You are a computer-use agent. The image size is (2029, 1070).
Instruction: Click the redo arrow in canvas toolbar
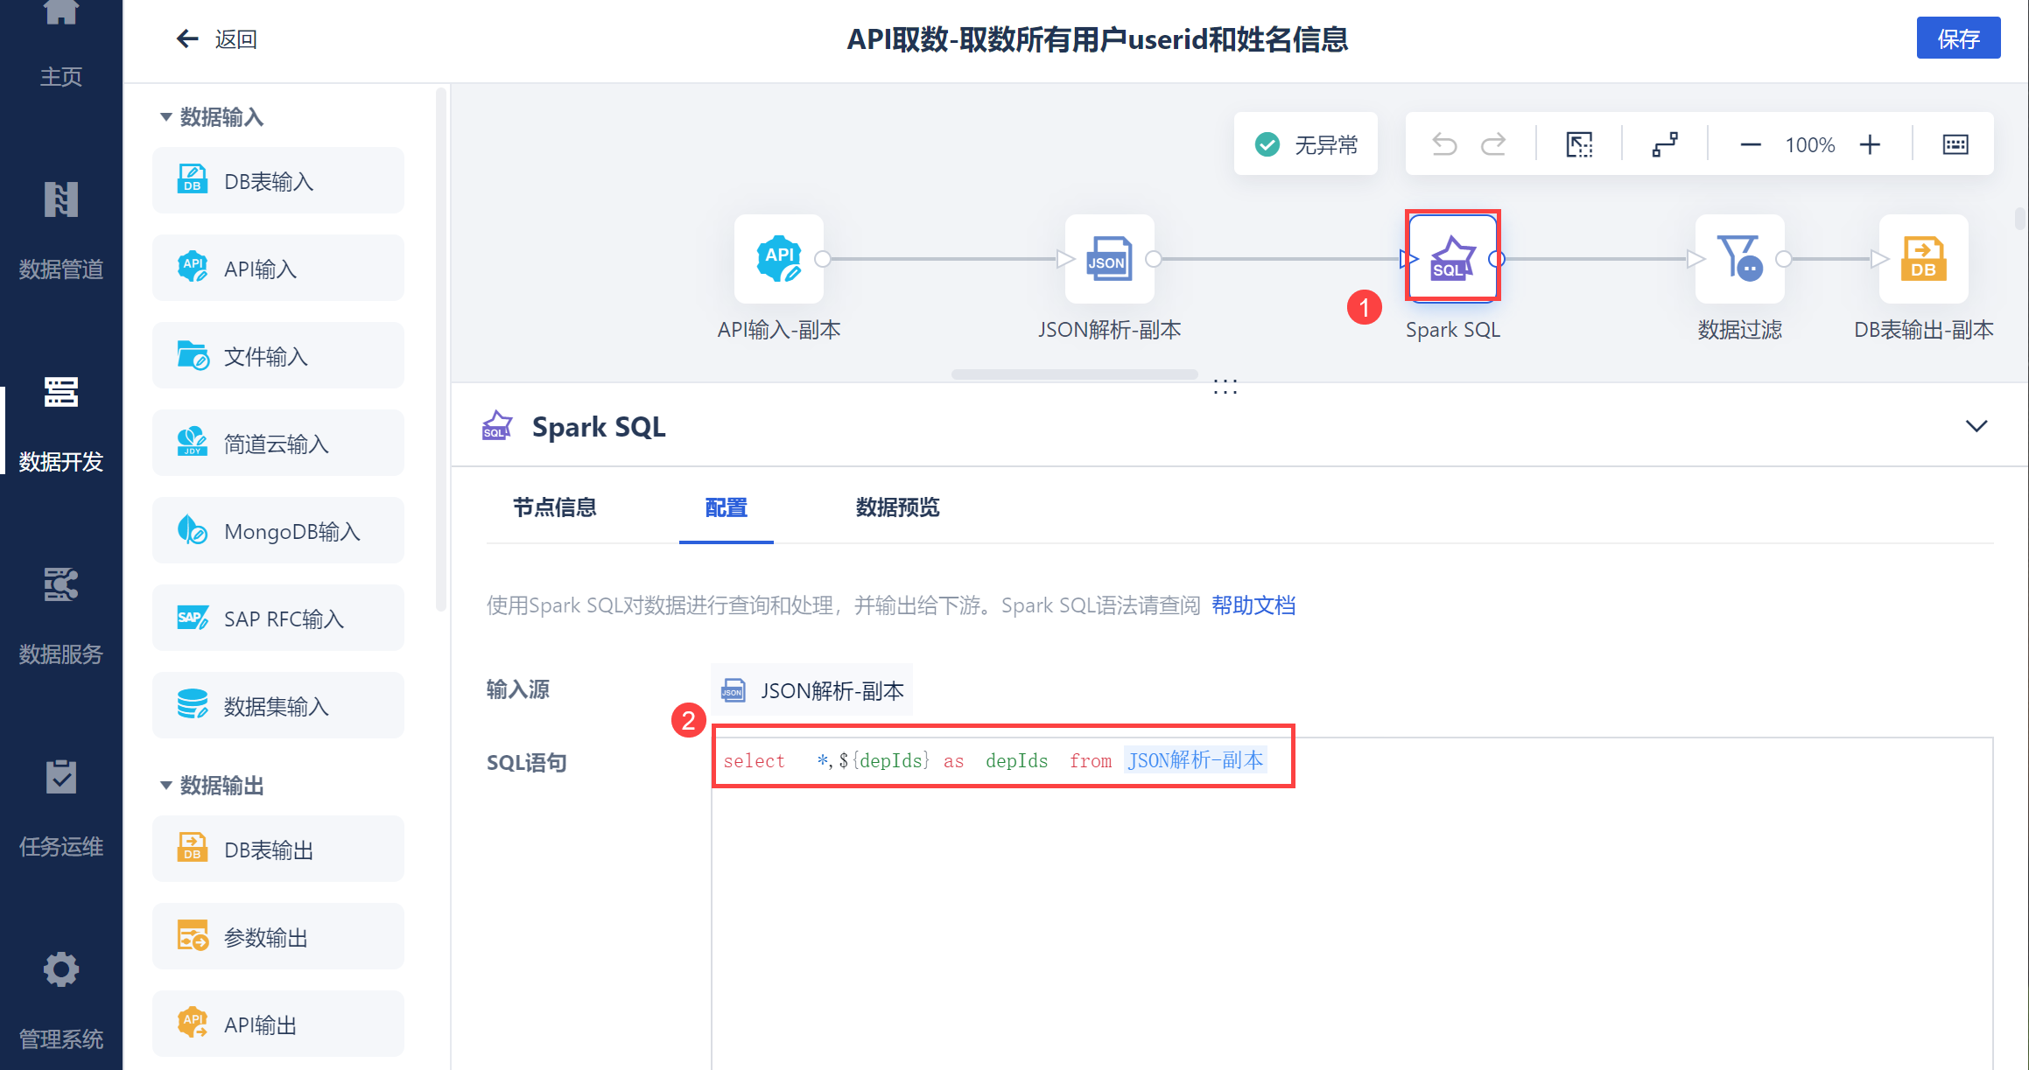pos(1493,144)
